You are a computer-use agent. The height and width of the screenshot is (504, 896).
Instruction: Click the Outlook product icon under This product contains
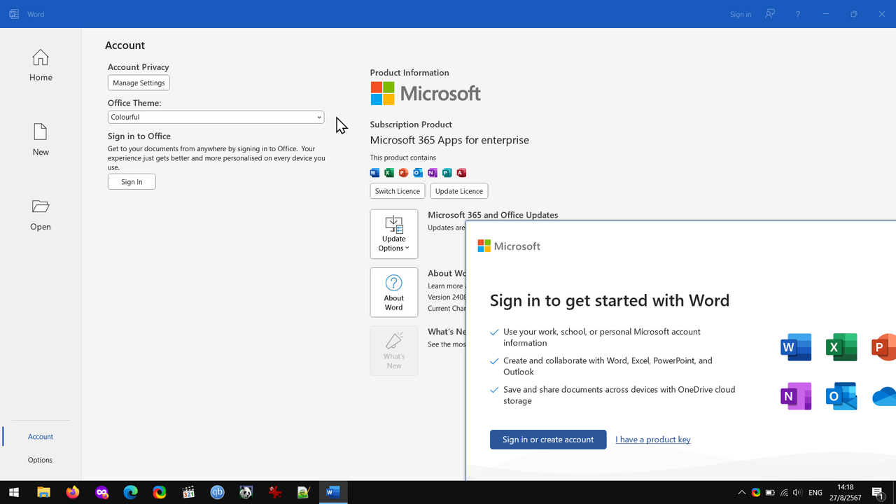[x=418, y=173]
